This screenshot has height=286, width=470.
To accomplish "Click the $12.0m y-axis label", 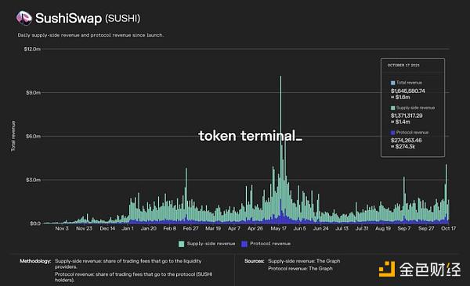I will tap(32, 48).
